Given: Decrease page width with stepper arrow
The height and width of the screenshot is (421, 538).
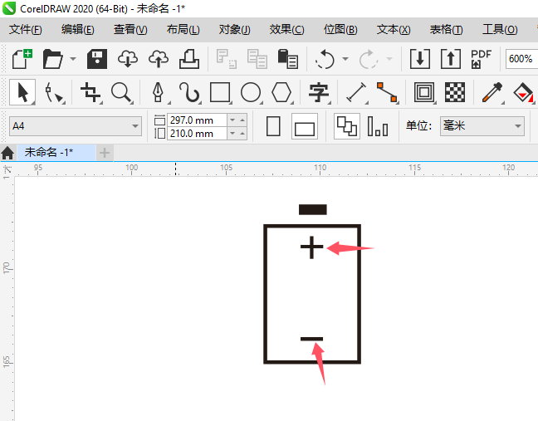Looking at the screenshot, I should (232, 120).
